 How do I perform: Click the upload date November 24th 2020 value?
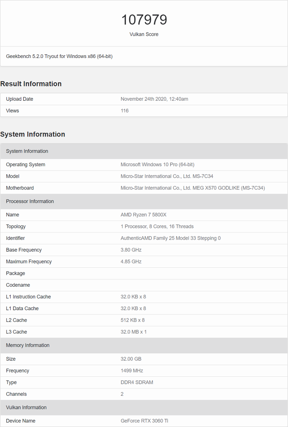[x=154, y=99]
